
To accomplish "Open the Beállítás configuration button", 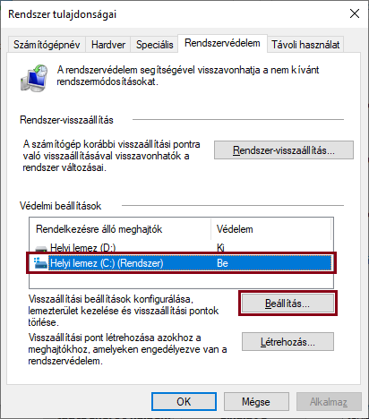I will click(x=287, y=304).
